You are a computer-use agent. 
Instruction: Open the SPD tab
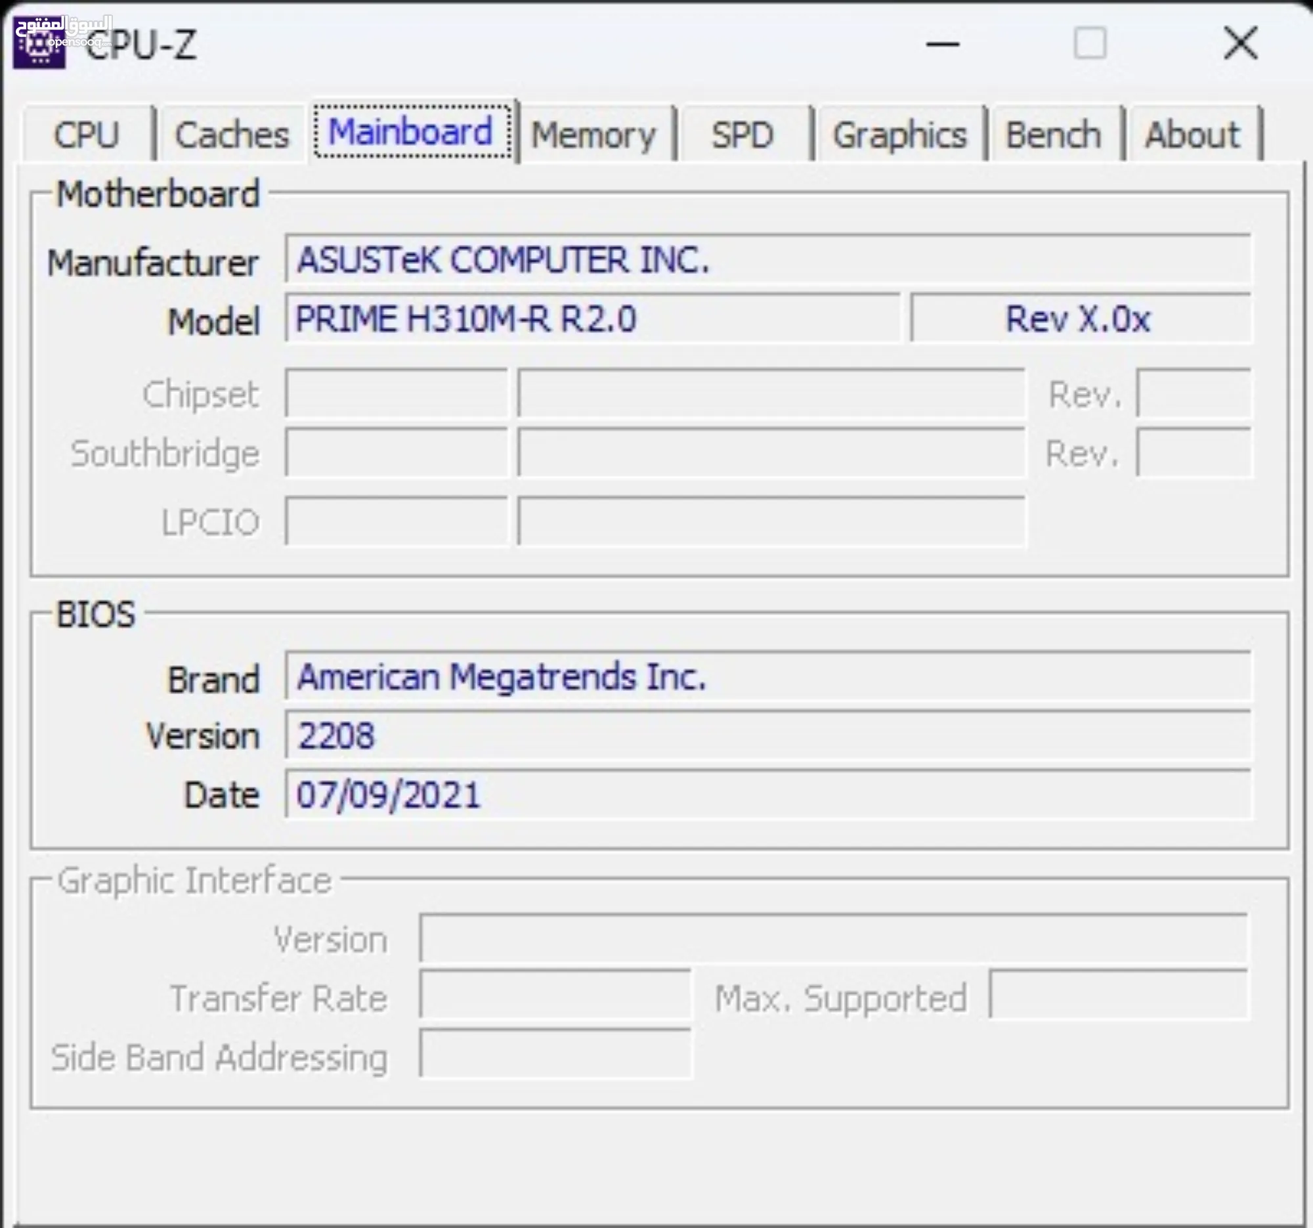pos(743,135)
